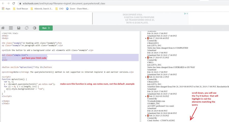This screenshot has height=122, width=229.
Task: Reload the page with the refresh icon
Action: pyautogui.click(x=13, y=3)
